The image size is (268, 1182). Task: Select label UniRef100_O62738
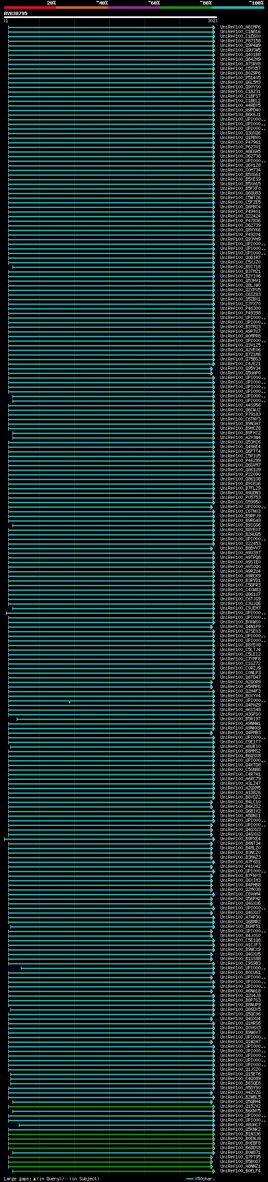click(x=240, y=156)
